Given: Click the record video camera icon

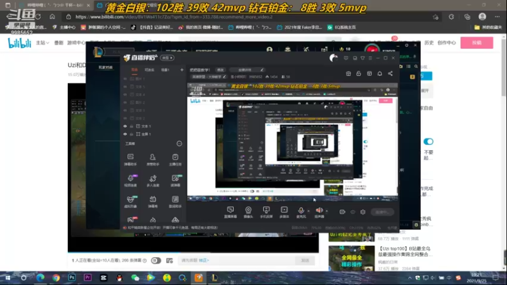Looking at the screenshot, I should pyautogui.click(x=342, y=212).
